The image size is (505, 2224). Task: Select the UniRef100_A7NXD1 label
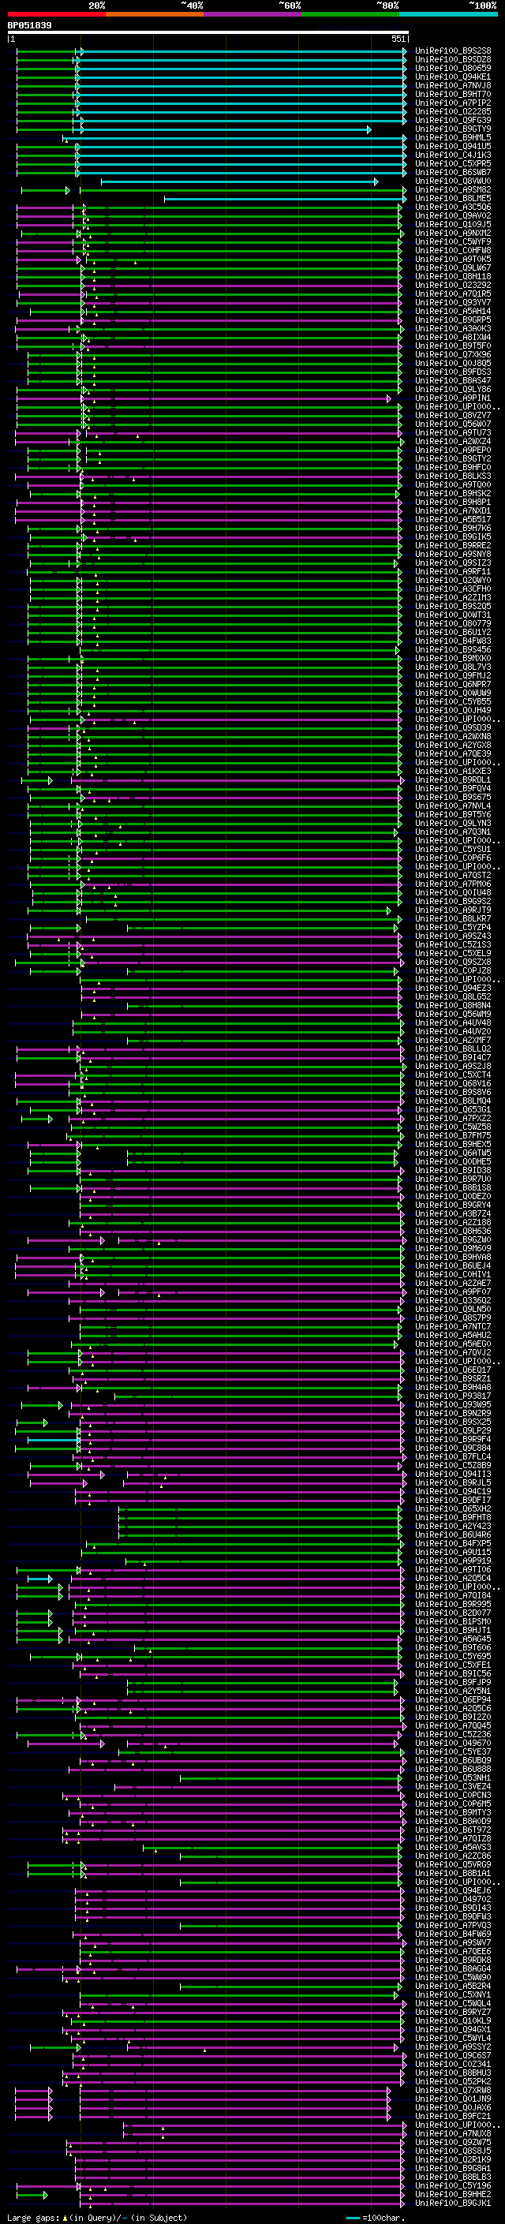[453, 511]
